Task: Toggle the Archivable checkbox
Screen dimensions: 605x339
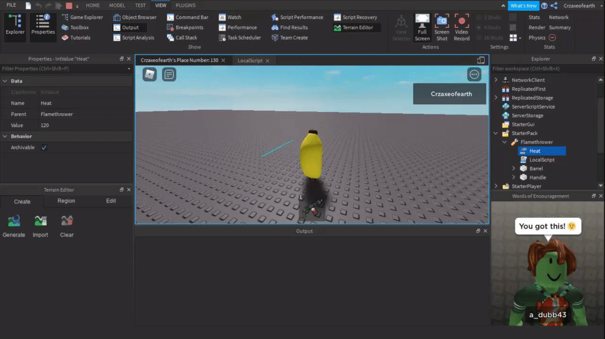Action: (x=44, y=148)
